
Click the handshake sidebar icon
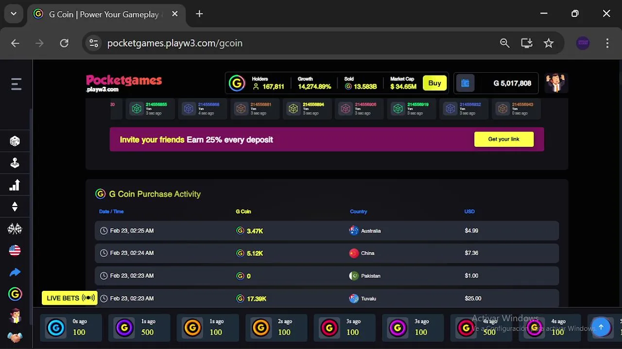tap(15, 337)
